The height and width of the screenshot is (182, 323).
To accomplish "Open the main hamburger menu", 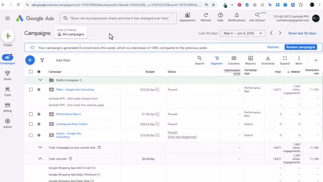I will click(8, 18).
